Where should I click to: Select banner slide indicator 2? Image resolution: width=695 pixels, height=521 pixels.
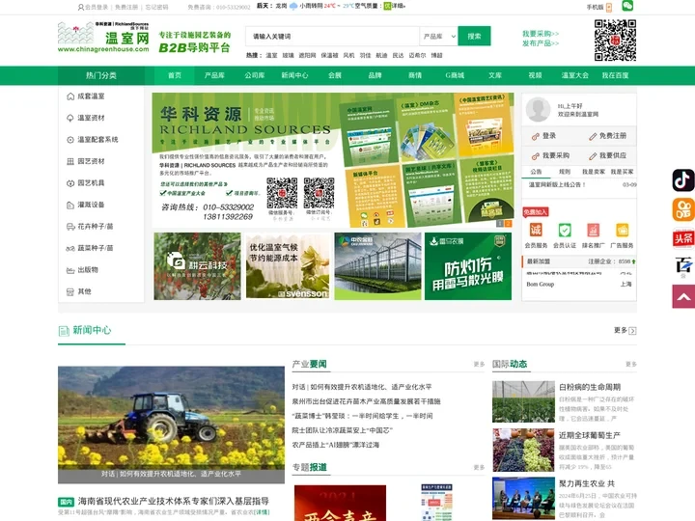pyautogui.click(x=509, y=223)
